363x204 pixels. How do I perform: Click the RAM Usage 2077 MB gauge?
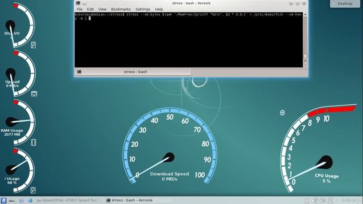18,122
